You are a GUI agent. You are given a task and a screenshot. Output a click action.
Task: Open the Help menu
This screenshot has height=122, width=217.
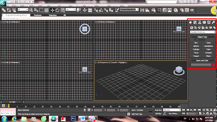125,6
